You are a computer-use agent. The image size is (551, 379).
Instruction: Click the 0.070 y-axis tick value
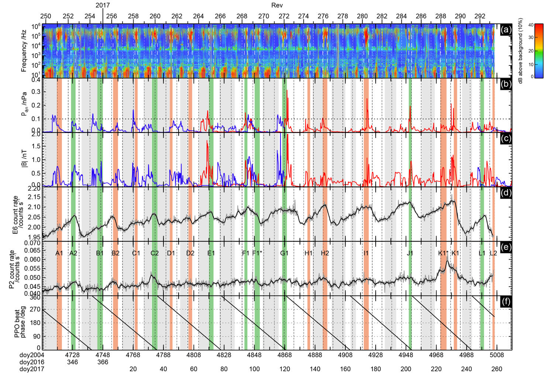click(32, 243)
